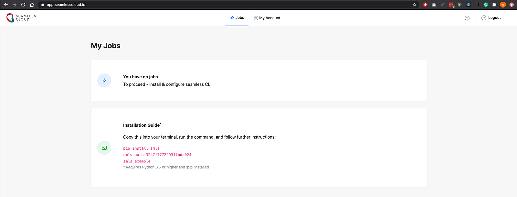Click the 'Installation Guide' heading

(x=142, y=125)
